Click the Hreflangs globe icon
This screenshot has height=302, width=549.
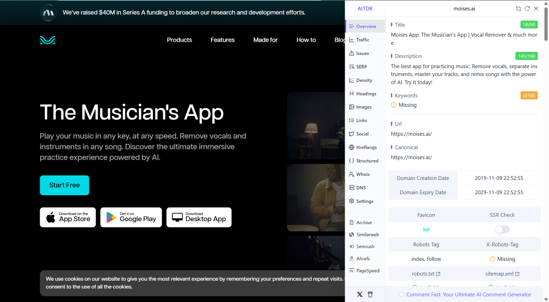352,147
